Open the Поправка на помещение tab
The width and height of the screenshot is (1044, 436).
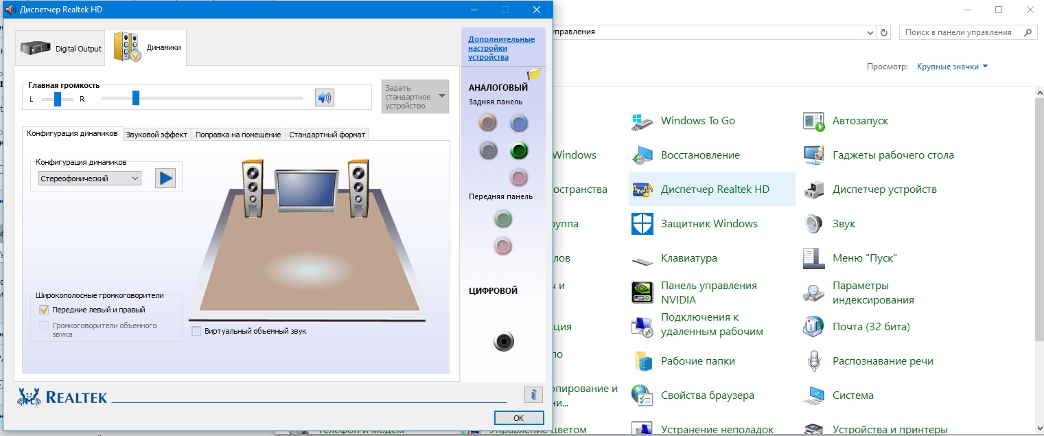(238, 135)
